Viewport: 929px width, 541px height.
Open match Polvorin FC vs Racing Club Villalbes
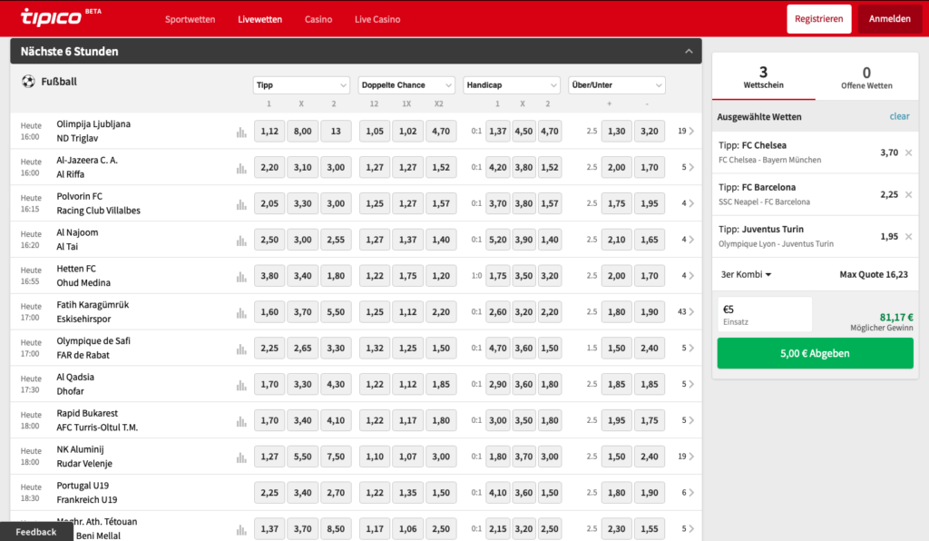(98, 203)
